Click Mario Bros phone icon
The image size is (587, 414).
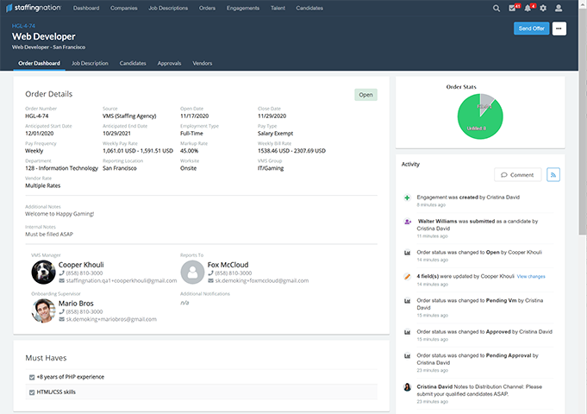click(62, 311)
